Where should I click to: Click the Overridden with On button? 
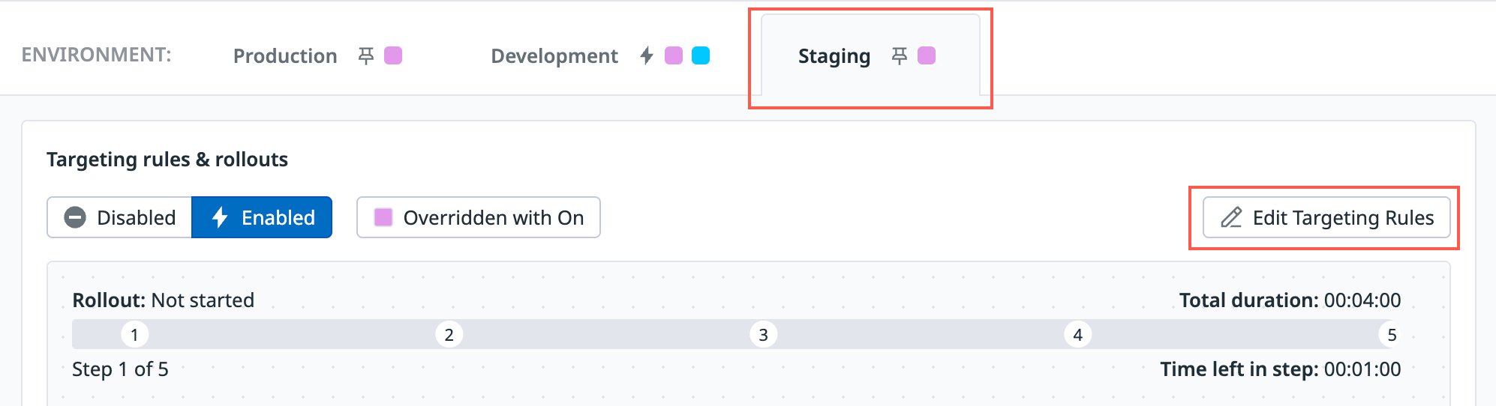coord(479,218)
